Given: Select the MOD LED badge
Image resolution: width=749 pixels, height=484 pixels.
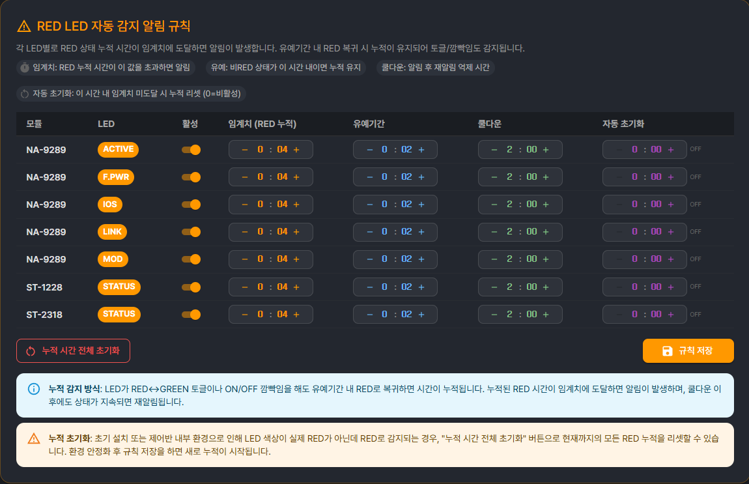Looking at the screenshot, I should [x=113, y=259].
